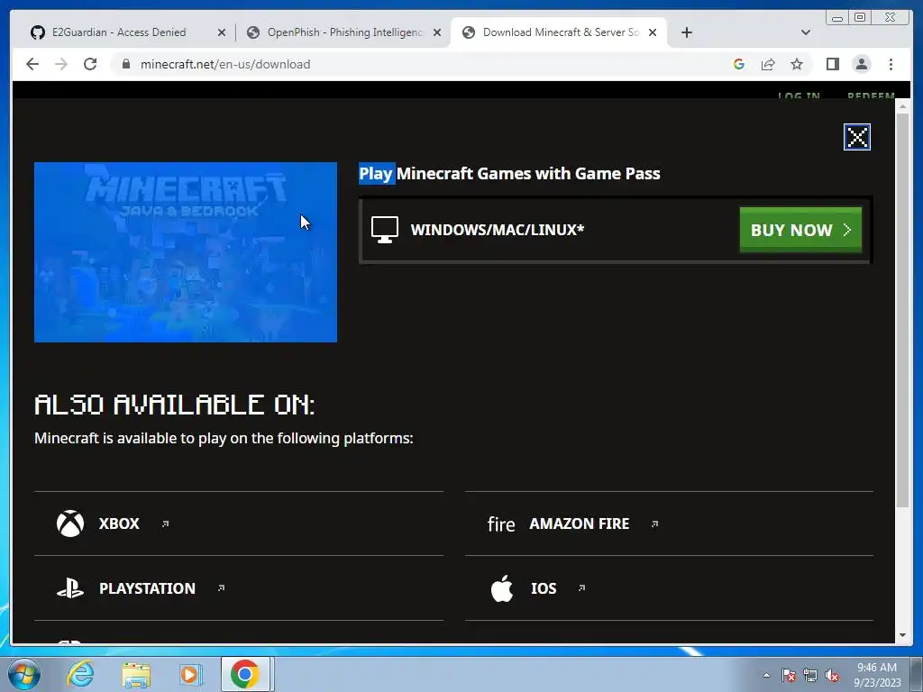
Task: Go forward to the next page
Action: [61, 64]
